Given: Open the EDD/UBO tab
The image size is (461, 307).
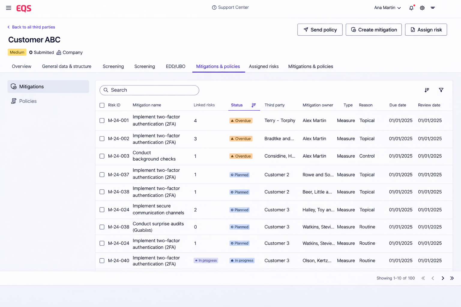Looking at the screenshot, I should pyautogui.click(x=176, y=66).
